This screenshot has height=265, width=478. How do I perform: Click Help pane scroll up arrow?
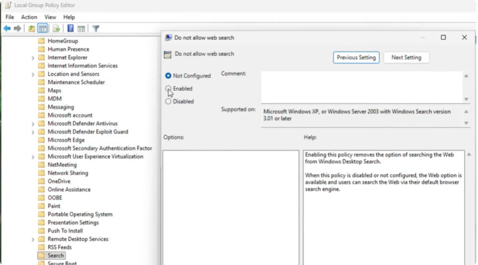coord(469,155)
